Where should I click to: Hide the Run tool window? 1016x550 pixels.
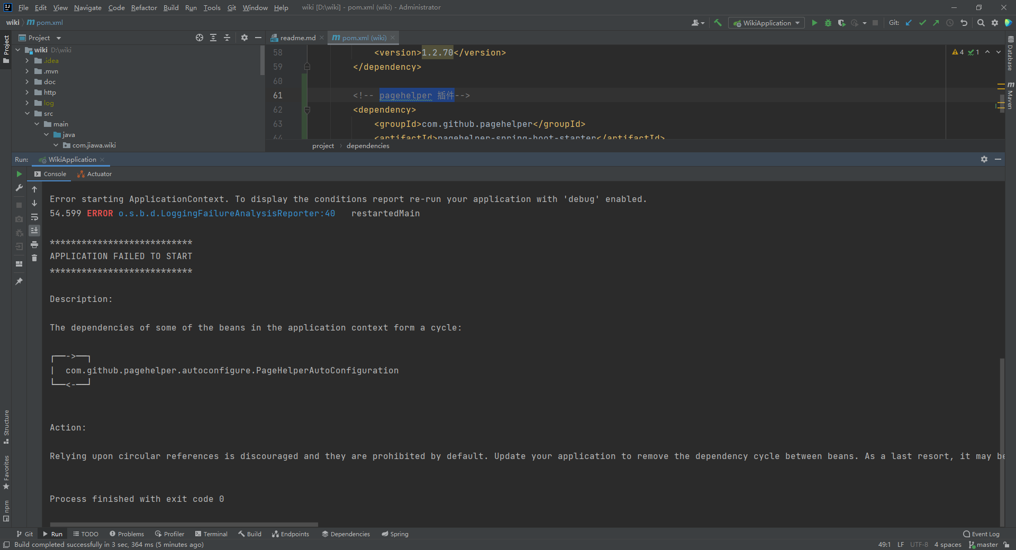pos(998,159)
